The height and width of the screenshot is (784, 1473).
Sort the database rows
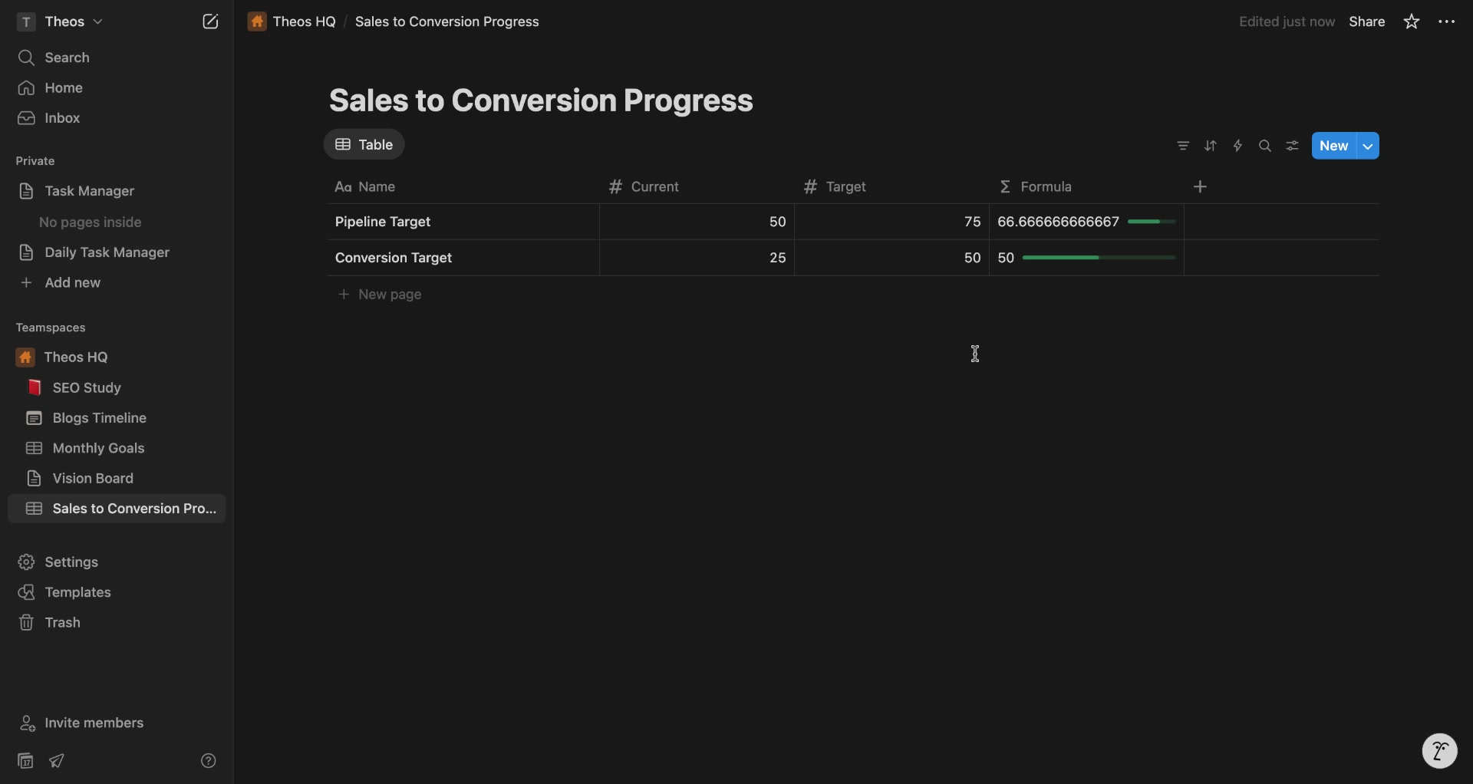(x=1211, y=146)
